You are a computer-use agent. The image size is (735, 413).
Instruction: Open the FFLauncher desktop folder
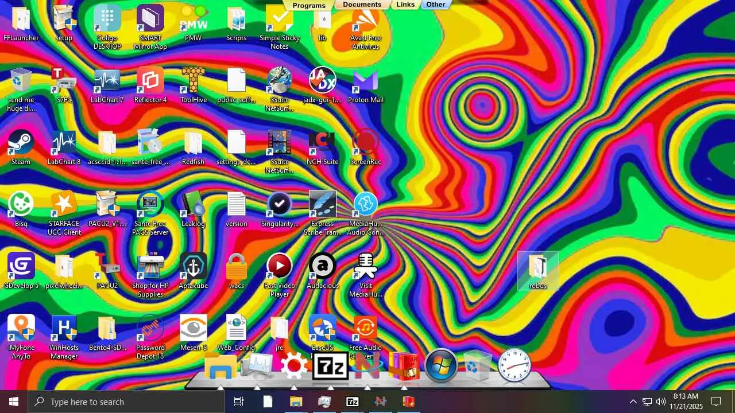(21, 24)
